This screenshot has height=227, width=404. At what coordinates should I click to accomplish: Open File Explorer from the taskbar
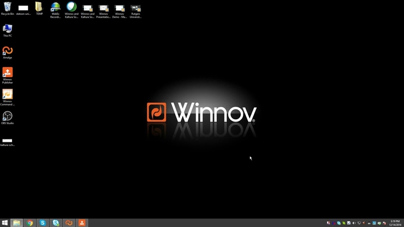pyautogui.click(x=17, y=222)
